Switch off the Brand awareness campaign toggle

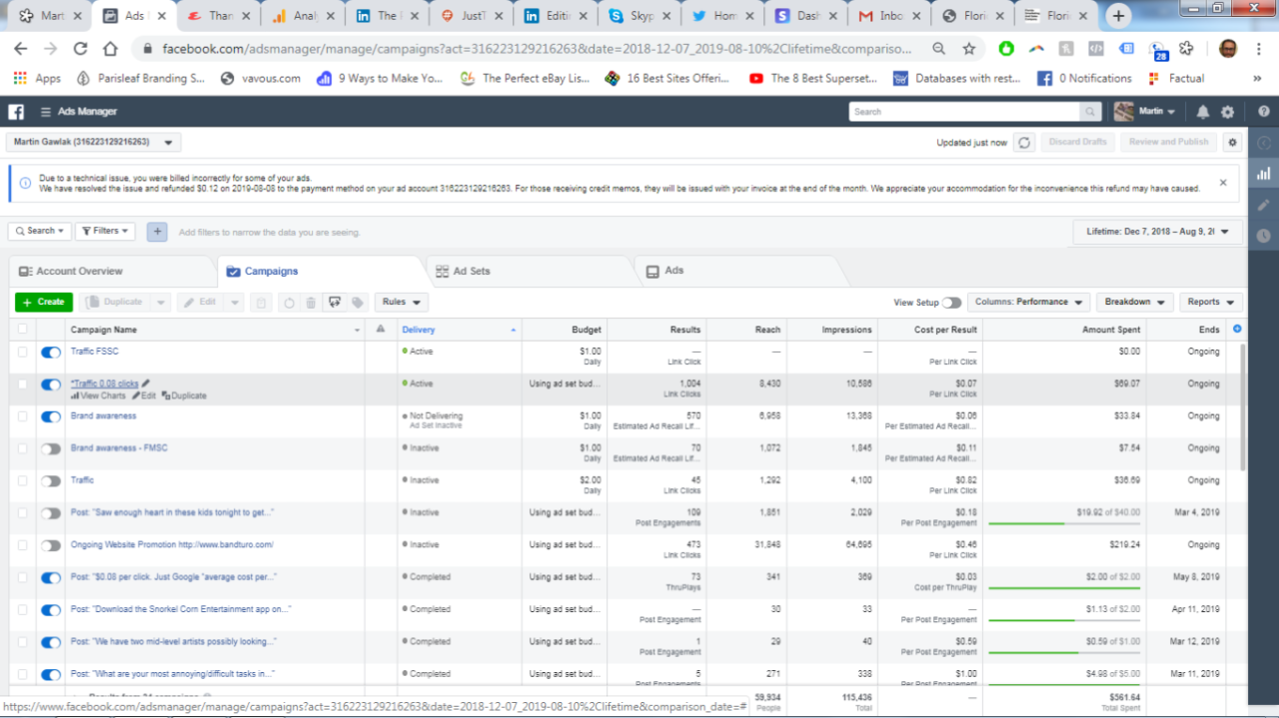click(51, 416)
